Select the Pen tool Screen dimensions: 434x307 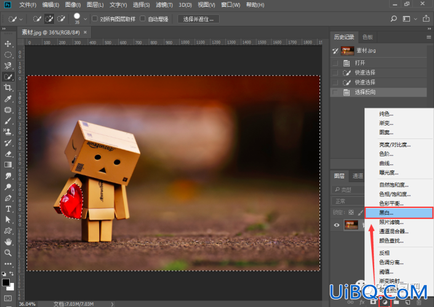click(8, 198)
